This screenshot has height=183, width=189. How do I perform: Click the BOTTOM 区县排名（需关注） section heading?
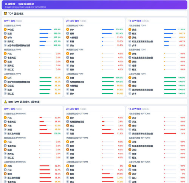tap(24, 102)
